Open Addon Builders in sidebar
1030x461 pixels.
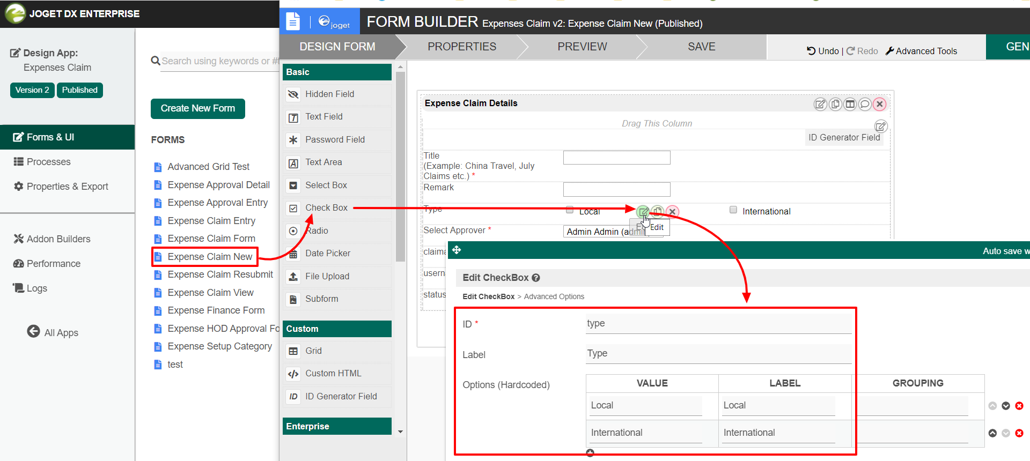tap(68, 239)
